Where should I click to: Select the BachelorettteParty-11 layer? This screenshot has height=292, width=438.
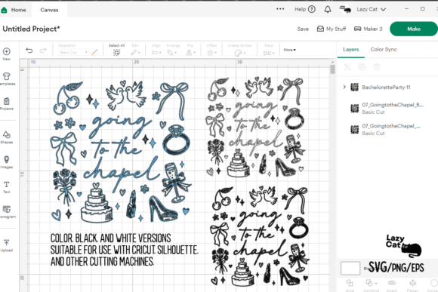tap(386, 87)
